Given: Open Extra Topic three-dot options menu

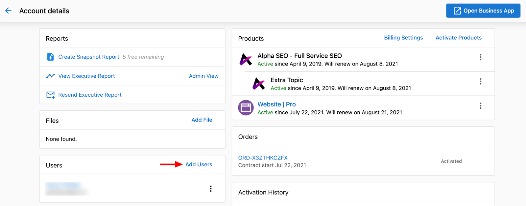Looking at the screenshot, I should click(x=480, y=82).
